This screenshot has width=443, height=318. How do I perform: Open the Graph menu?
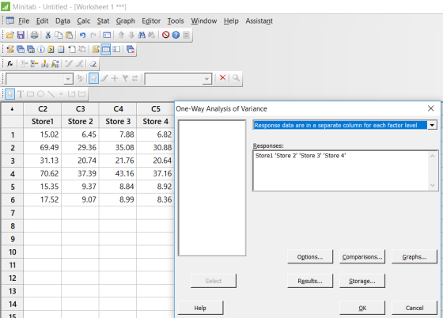coord(126,21)
